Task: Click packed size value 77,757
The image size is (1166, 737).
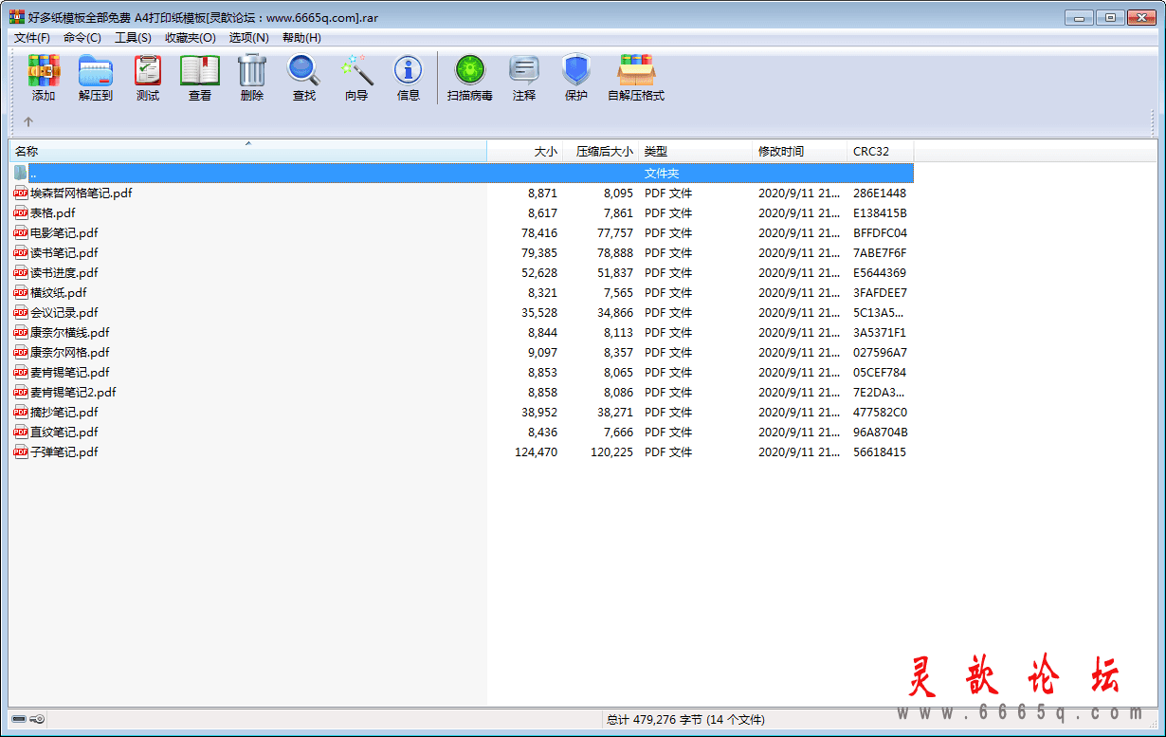Action: 615,233
